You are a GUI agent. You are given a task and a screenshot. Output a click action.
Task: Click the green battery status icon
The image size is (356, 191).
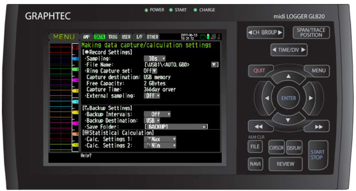(208, 37)
